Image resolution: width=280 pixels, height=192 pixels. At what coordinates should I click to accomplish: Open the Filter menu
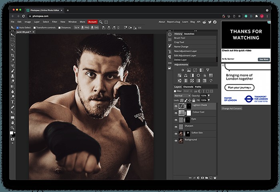[55, 22]
